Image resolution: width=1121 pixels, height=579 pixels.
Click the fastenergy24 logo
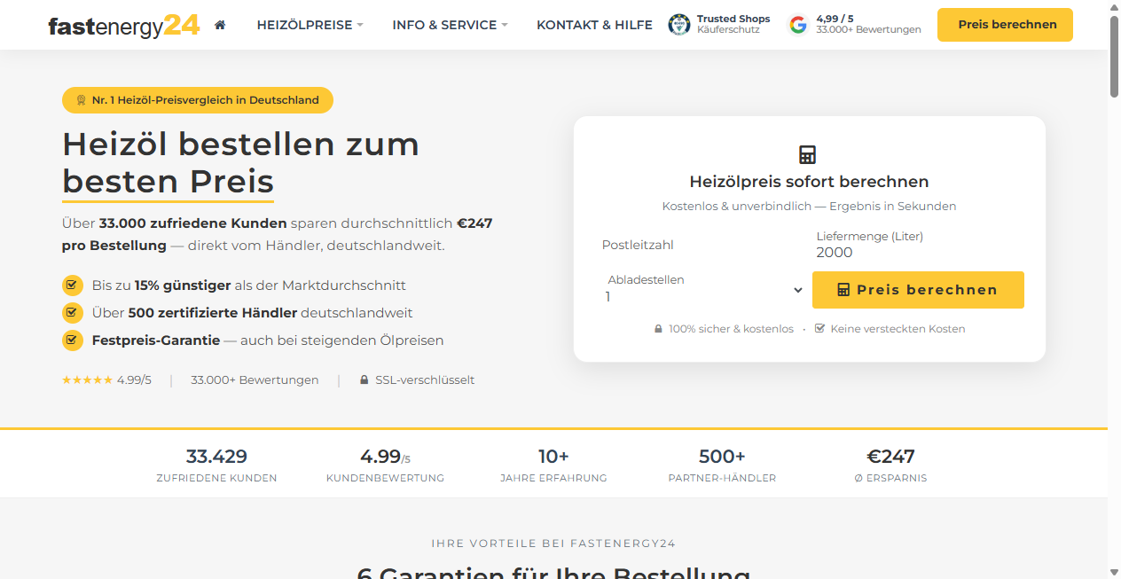(x=123, y=25)
